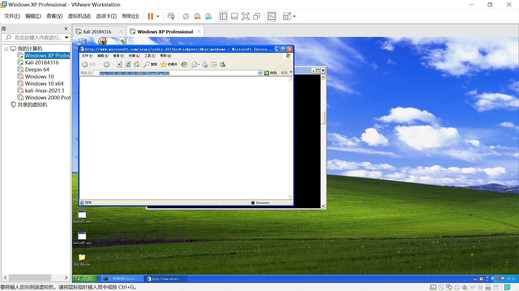Select Windows 10 x64 in library
The image size is (519, 291).
(x=44, y=84)
